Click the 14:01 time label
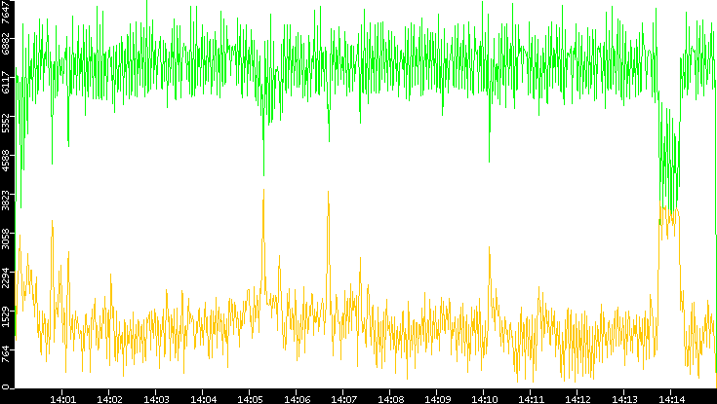Viewport: 717px width, 404px height. tap(63, 398)
